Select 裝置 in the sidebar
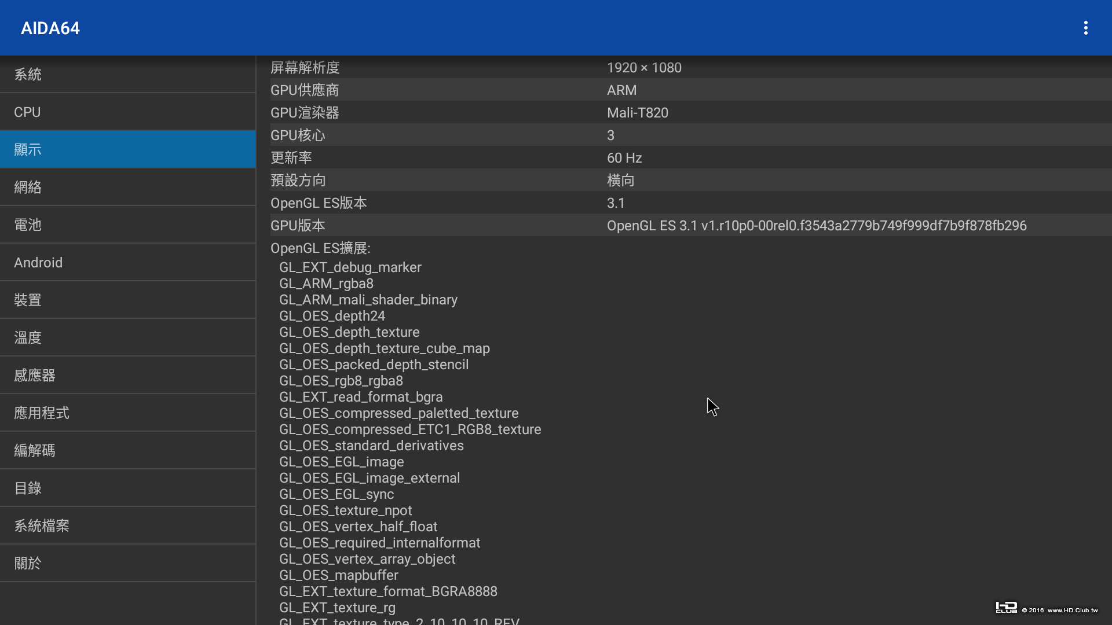 (x=127, y=300)
